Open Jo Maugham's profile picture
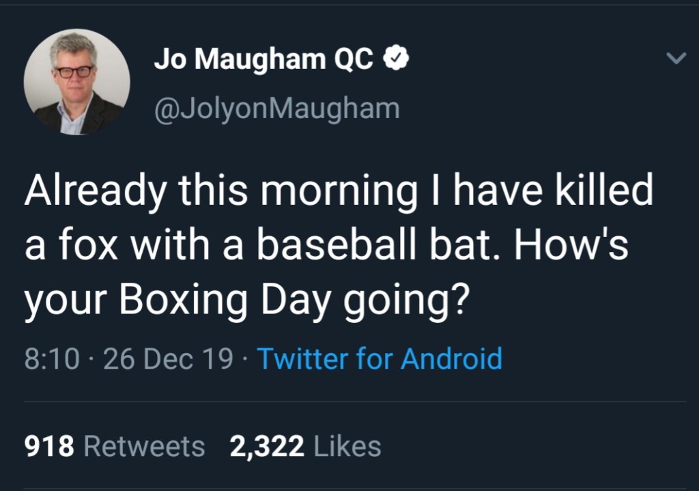Screen dimensions: 699x491 76,82
